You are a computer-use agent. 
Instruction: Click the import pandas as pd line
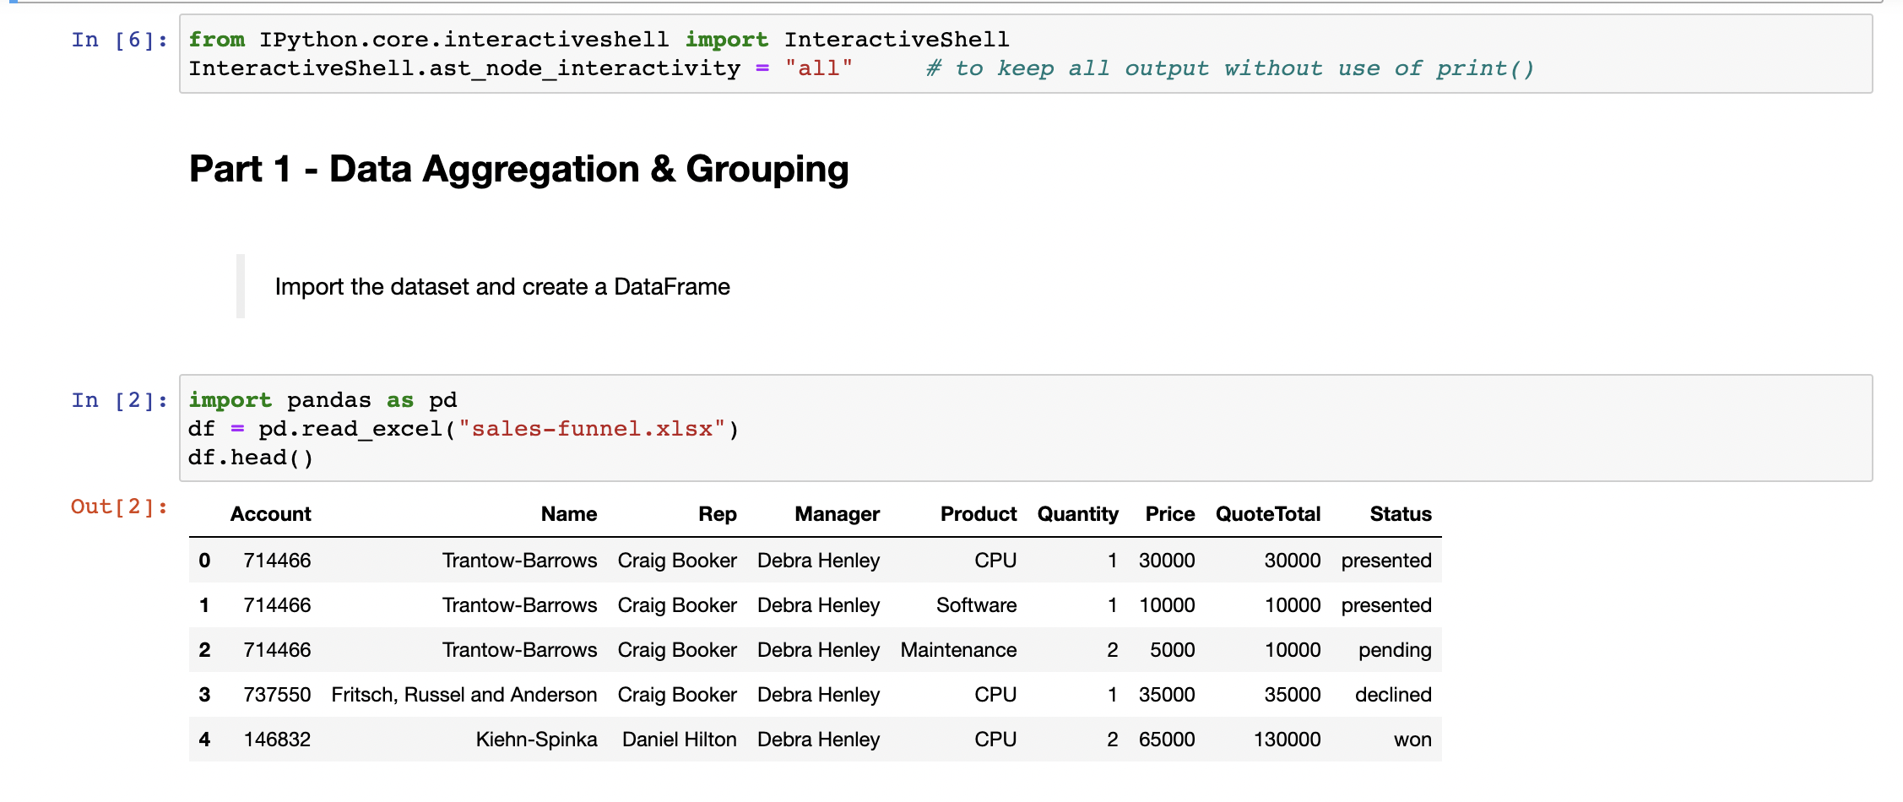pos(322,400)
